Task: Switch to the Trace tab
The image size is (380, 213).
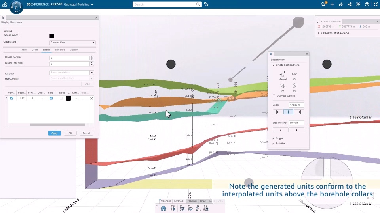Action: [x=23, y=50]
